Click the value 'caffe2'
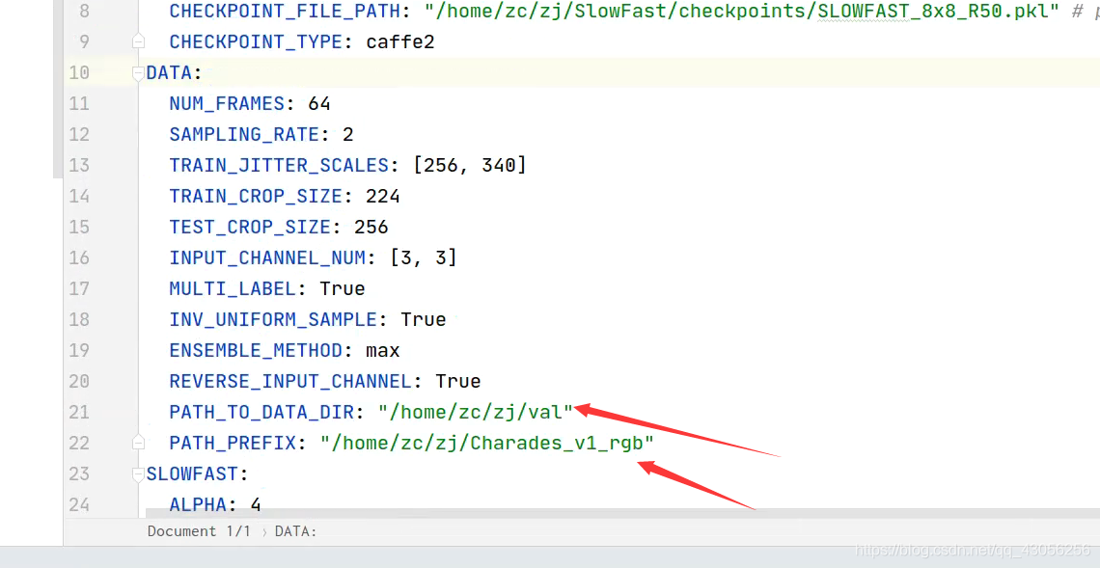 [x=400, y=42]
